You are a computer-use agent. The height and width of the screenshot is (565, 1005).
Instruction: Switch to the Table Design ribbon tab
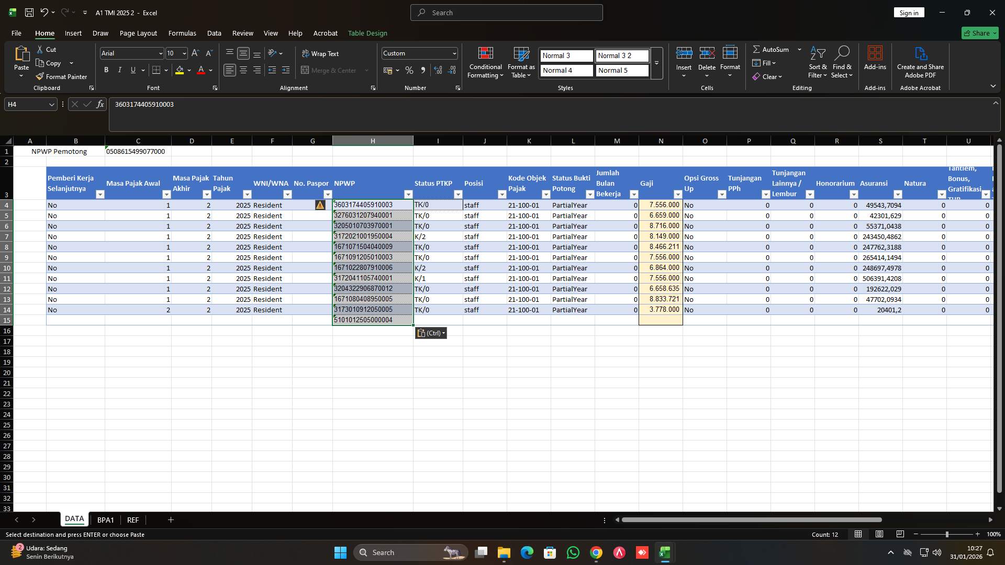pos(367,33)
